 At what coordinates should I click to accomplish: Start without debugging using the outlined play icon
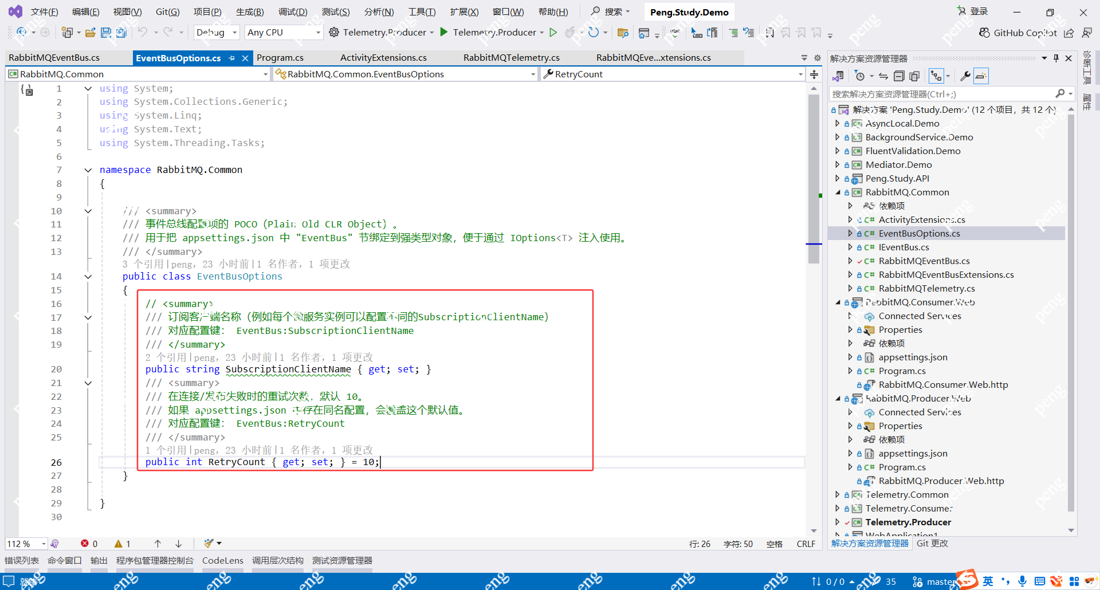(553, 33)
